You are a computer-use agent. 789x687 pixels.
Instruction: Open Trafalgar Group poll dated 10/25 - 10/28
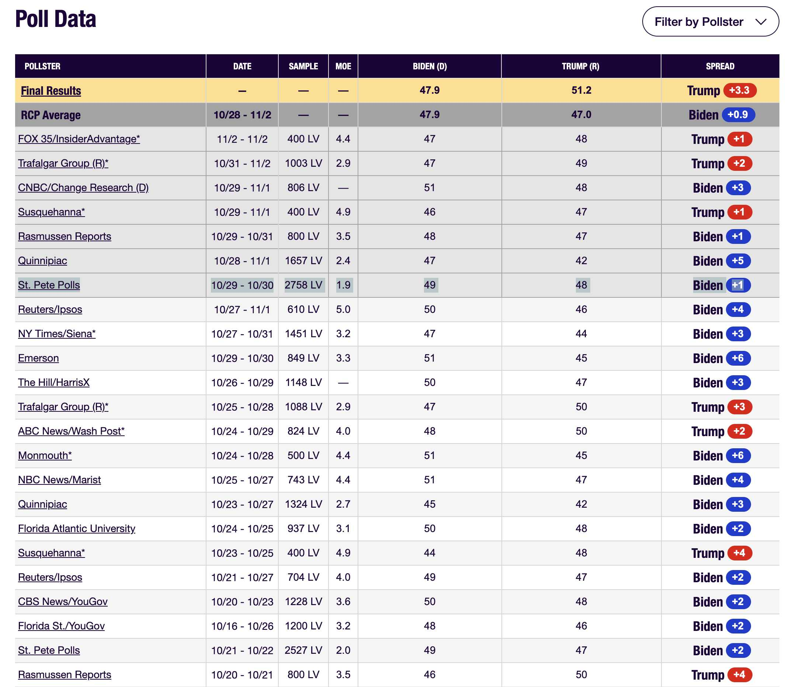63,407
